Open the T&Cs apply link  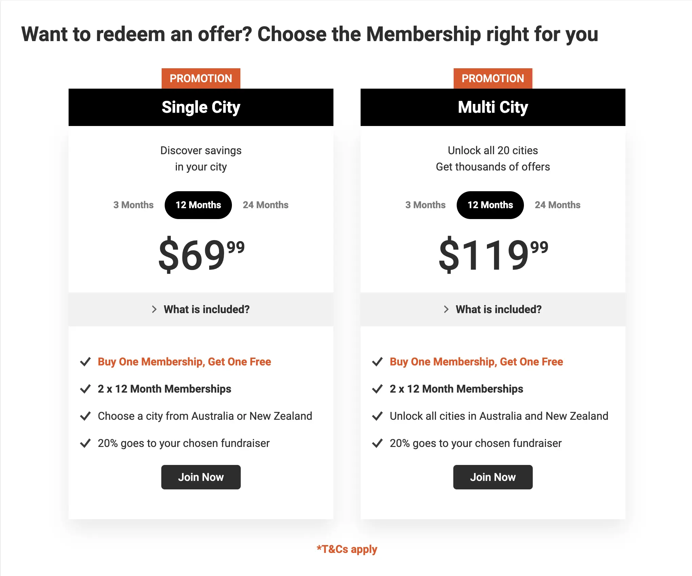click(347, 549)
